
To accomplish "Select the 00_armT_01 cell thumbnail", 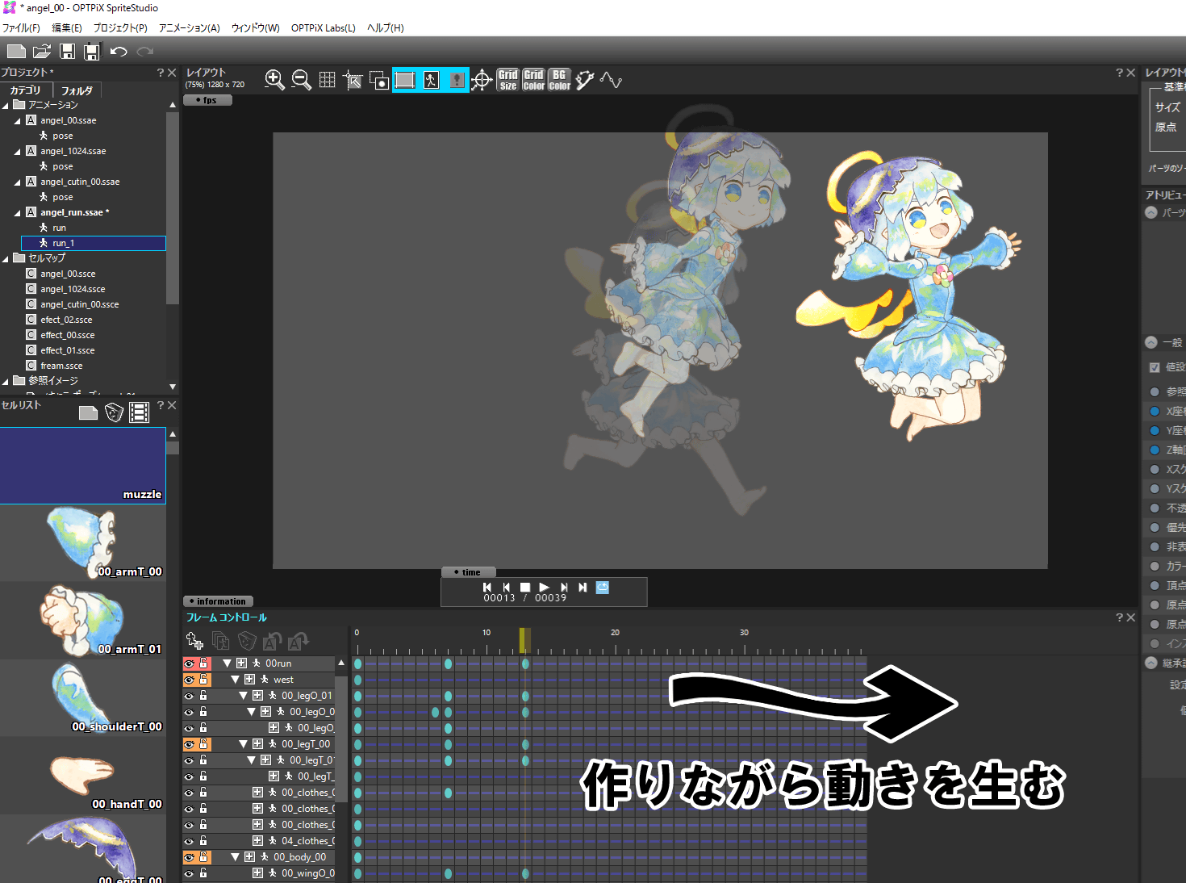I will tap(83, 621).
